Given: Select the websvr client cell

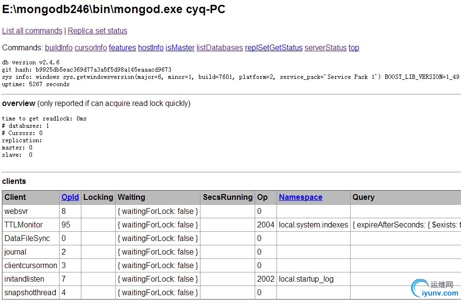Looking at the screenshot, I should [x=18, y=211].
